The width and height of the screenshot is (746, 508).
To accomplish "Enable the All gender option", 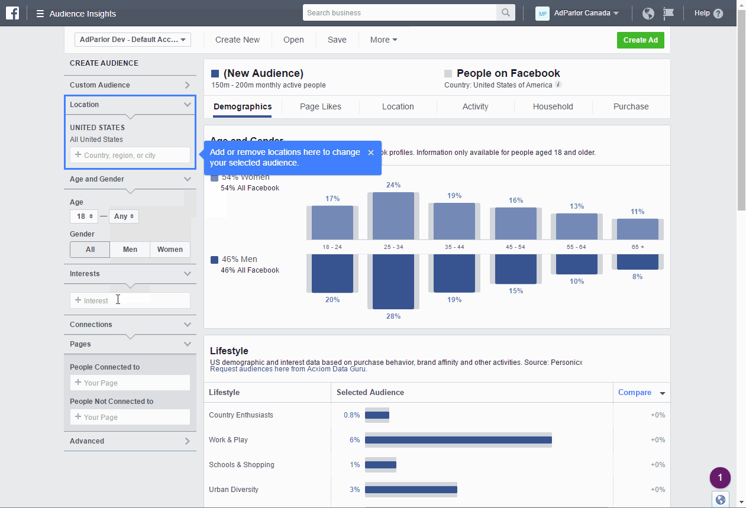I will [x=89, y=250].
